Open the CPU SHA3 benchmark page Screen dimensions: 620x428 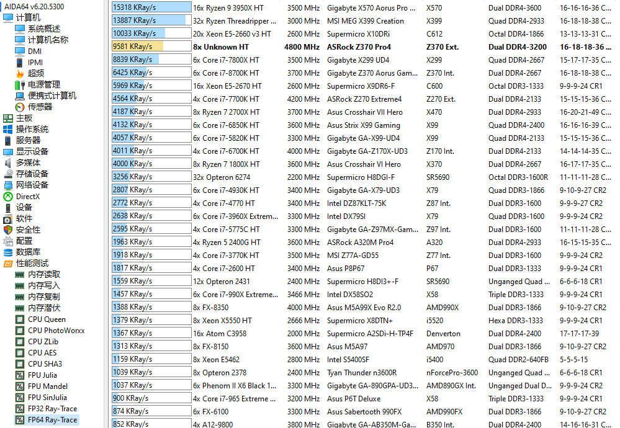pos(45,363)
